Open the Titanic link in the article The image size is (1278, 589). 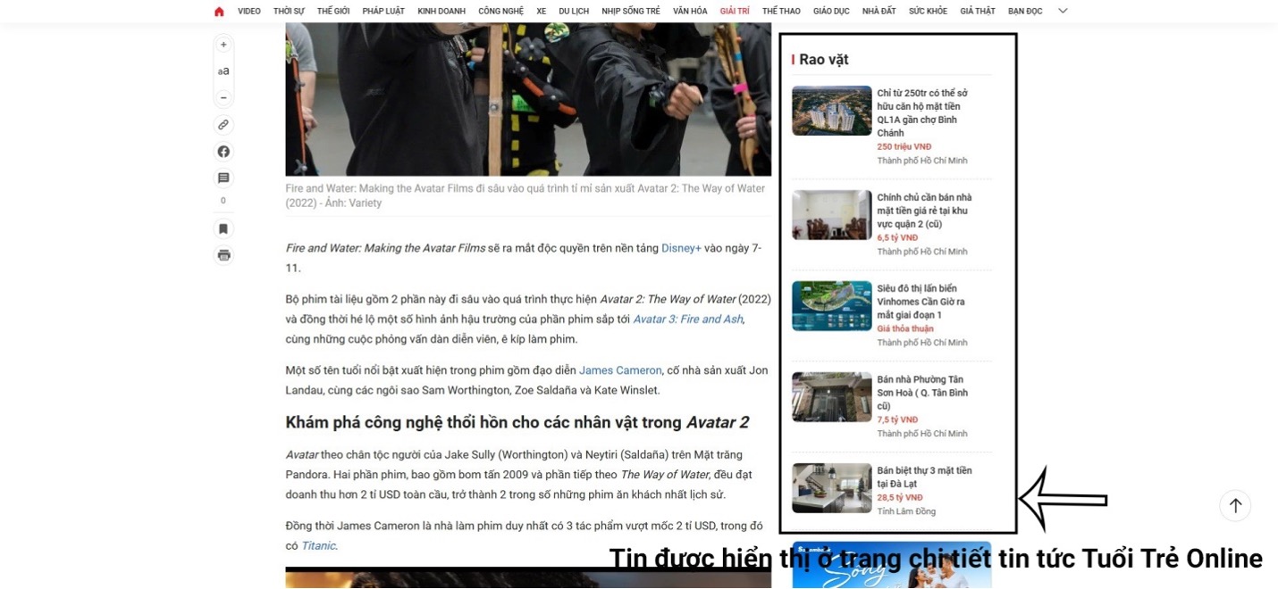pyautogui.click(x=318, y=546)
